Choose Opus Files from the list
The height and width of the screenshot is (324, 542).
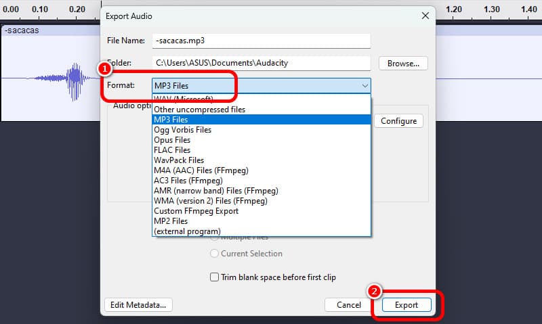coord(262,140)
